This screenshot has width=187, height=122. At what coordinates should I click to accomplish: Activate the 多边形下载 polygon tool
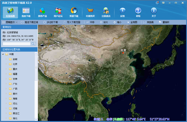pos(50,22)
